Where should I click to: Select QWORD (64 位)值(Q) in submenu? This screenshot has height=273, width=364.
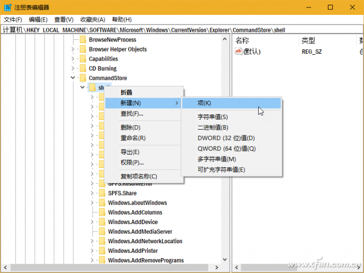tap(232, 149)
